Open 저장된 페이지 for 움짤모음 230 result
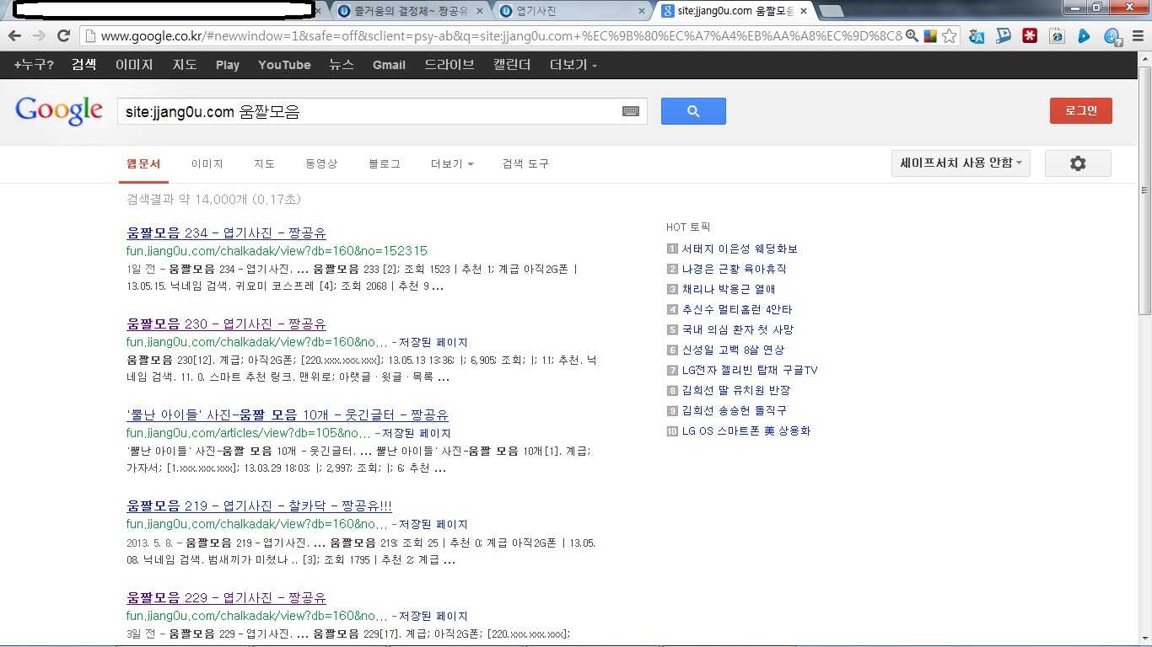1152x647 pixels. (x=433, y=343)
